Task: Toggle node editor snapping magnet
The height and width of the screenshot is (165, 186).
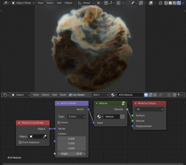Action: tap(174, 95)
